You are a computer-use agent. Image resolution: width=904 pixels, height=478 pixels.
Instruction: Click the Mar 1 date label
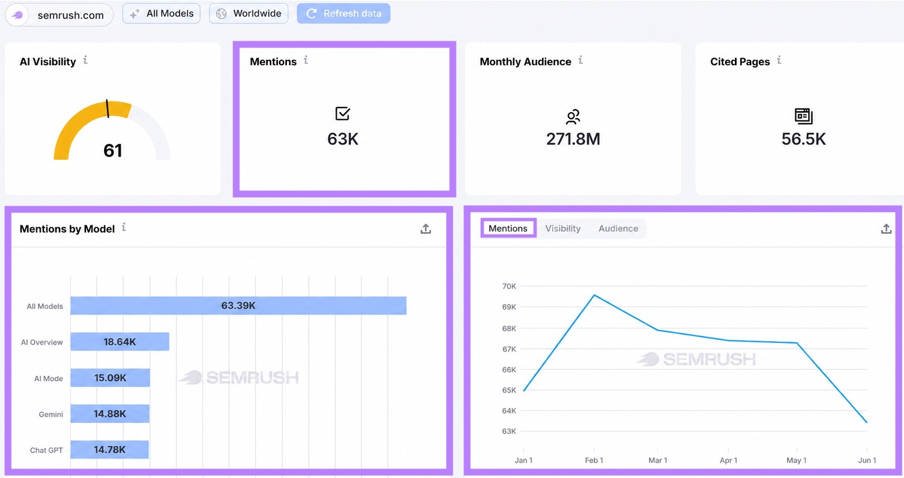tap(658, 460)
